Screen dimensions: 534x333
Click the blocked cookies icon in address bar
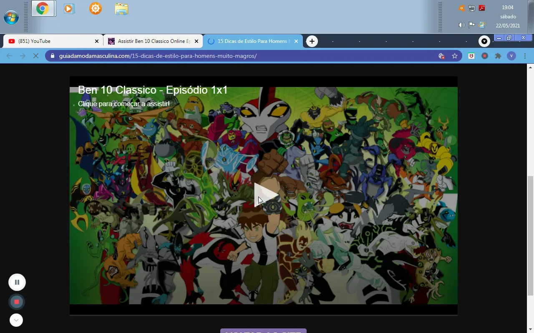click(x=441, y=56)
